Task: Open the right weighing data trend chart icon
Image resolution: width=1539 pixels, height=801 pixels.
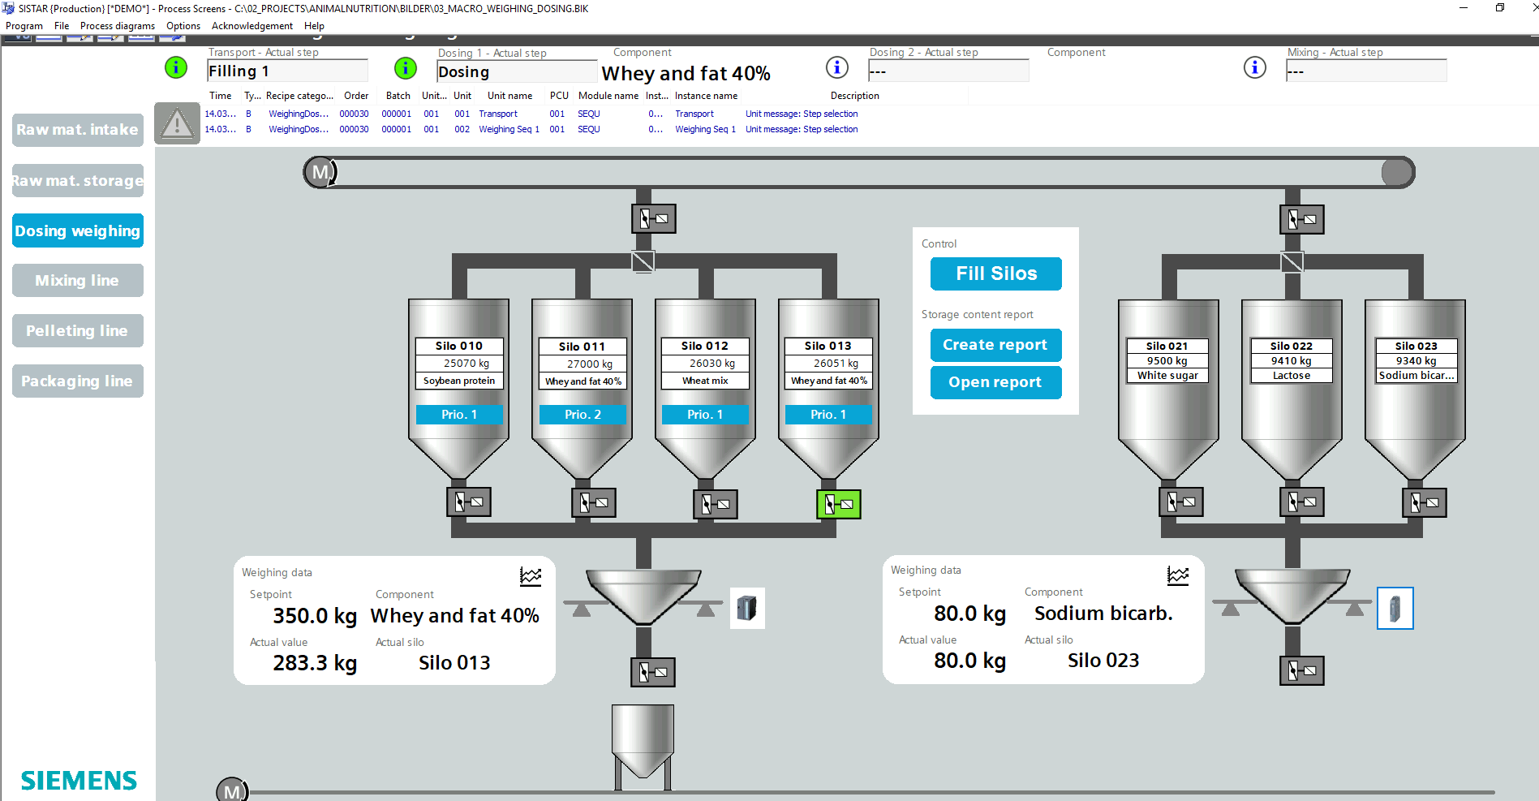Action: click(x=1178, y=575)
